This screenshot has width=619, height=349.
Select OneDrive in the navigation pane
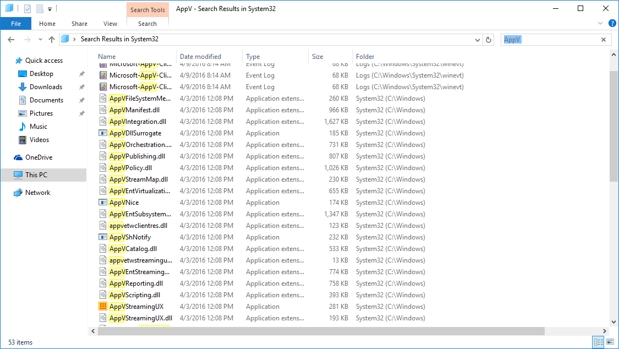click(39, 157)
